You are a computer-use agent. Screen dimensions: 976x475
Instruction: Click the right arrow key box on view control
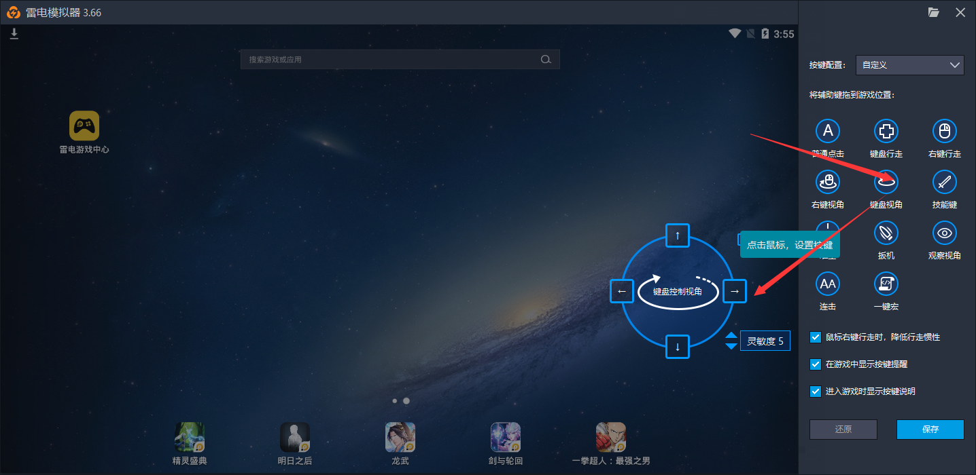click(734, 291)
